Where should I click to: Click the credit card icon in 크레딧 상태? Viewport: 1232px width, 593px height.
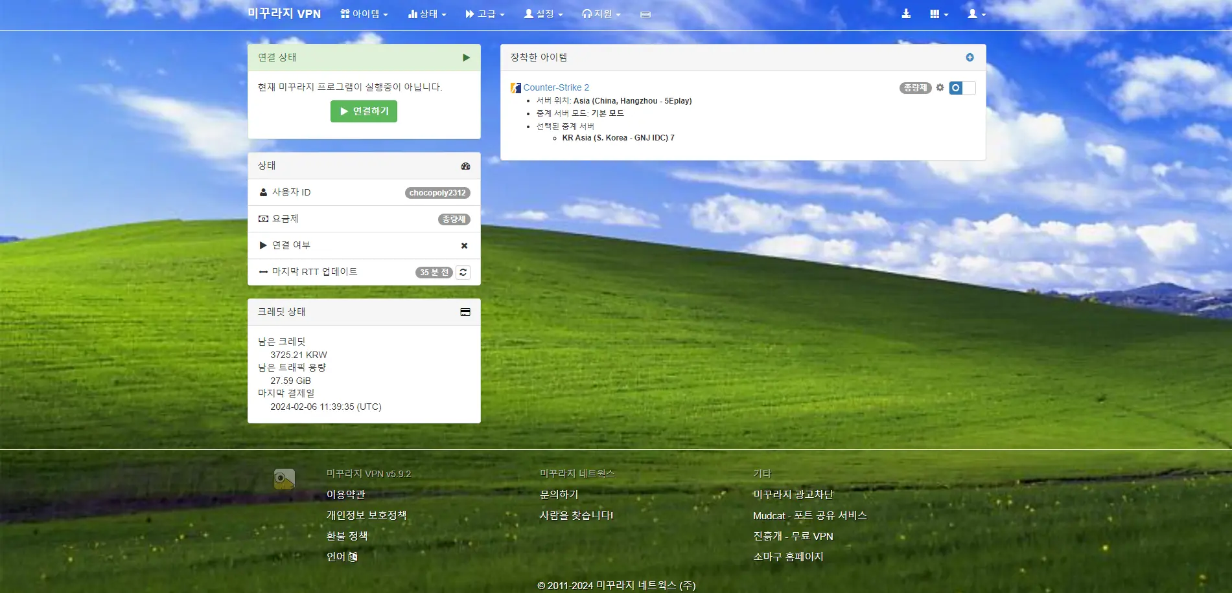pyautogui.click(x=465, y=312)
